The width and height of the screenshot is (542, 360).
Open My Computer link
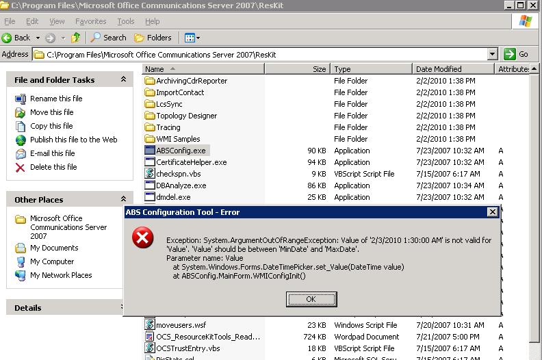coord(52,261)
